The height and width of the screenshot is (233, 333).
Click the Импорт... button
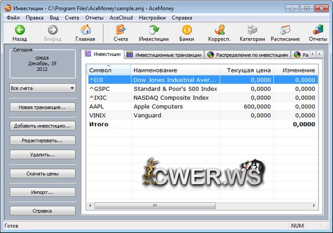click(43, 193)
